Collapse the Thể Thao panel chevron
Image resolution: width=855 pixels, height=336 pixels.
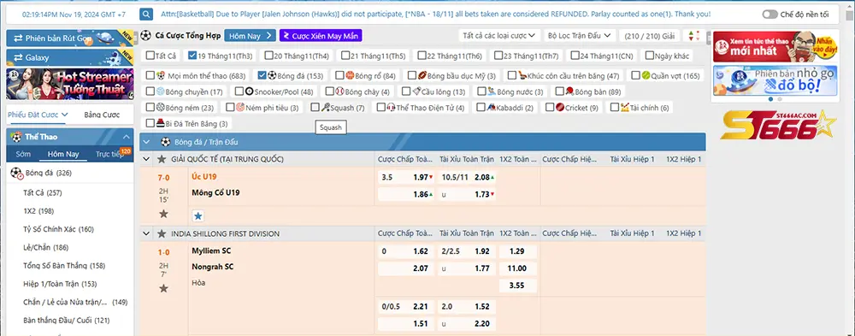(126, 137)
